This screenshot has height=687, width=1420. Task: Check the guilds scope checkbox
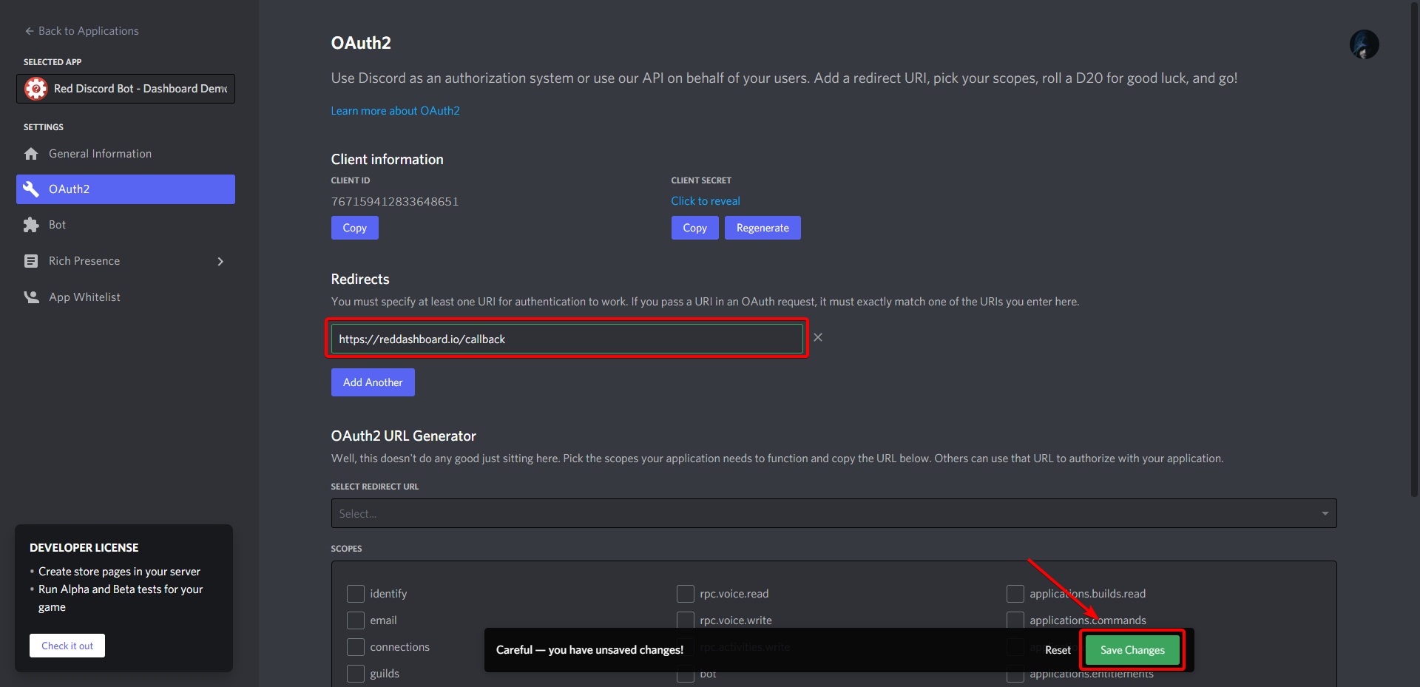356,674
